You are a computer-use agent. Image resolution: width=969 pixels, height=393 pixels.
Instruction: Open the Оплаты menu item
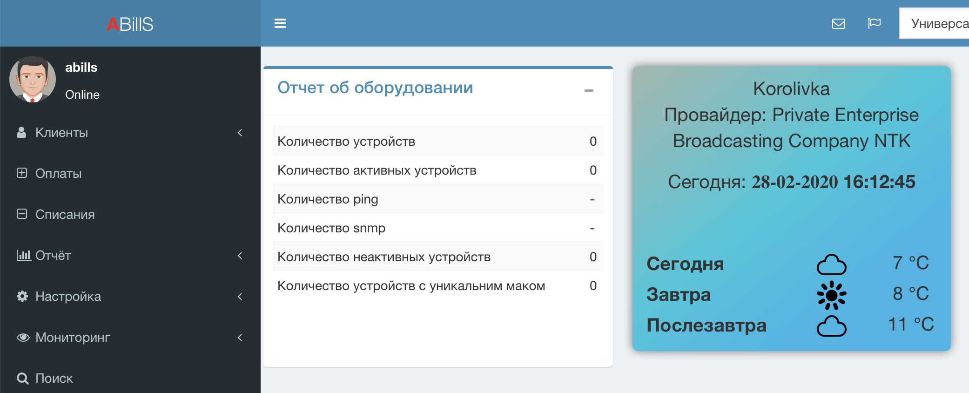click(x=59, y=174)
